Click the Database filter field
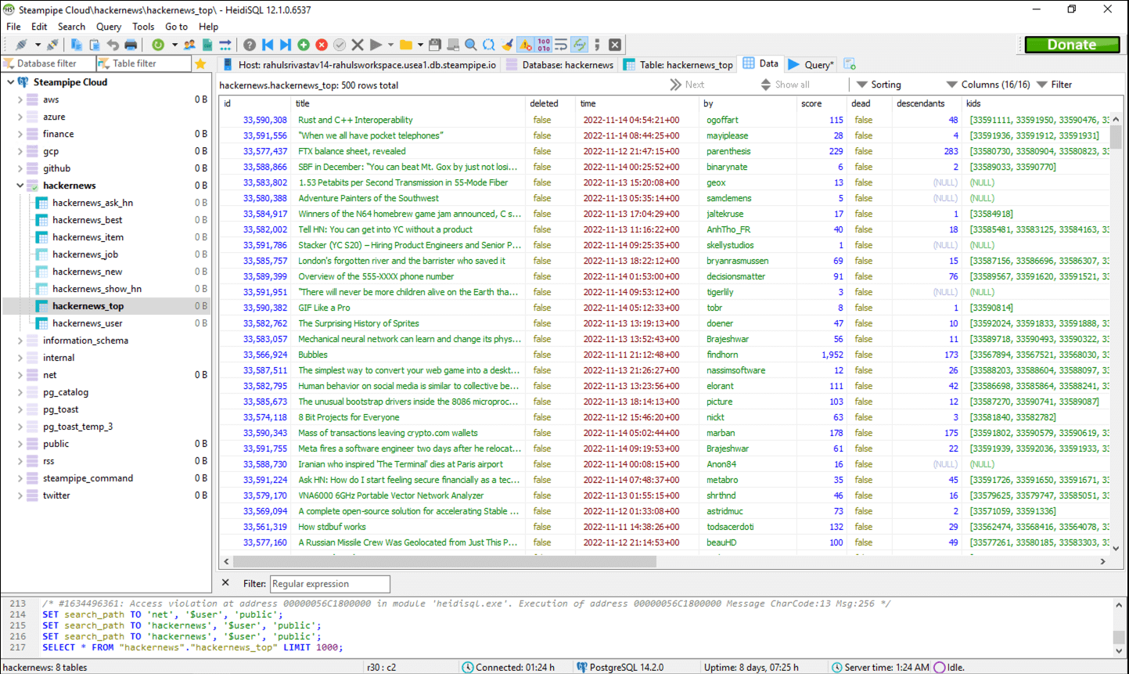This screenshot has width=1129, height=674. (x=47, y=63)
